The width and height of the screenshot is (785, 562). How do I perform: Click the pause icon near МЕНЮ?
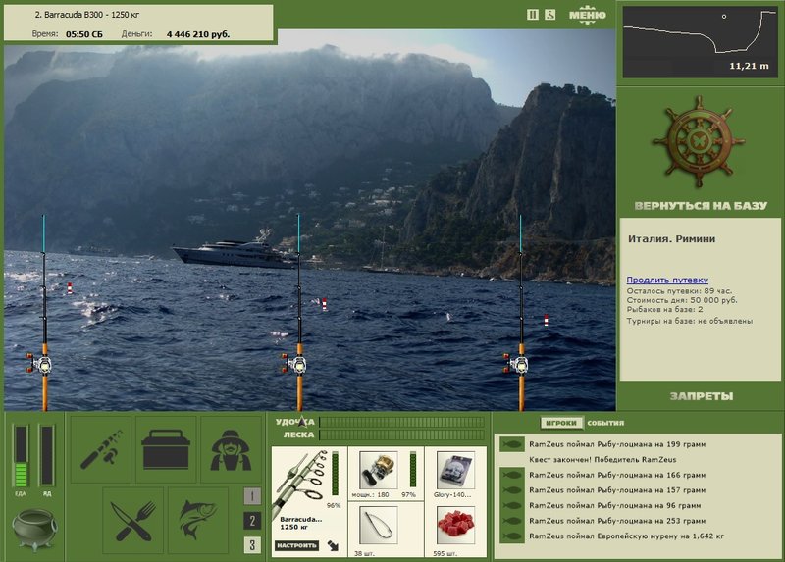(533, 15)
